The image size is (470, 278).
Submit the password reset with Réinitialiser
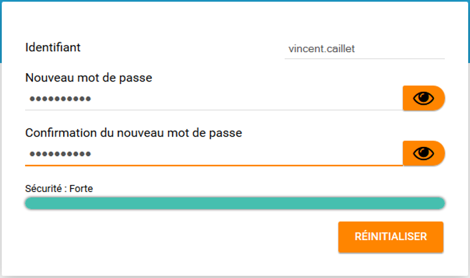pos(391,237)
